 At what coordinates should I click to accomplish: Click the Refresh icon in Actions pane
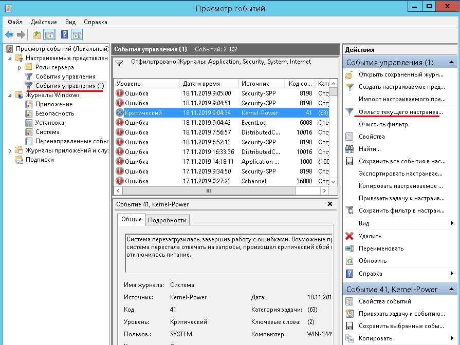[x=349, y=261]
